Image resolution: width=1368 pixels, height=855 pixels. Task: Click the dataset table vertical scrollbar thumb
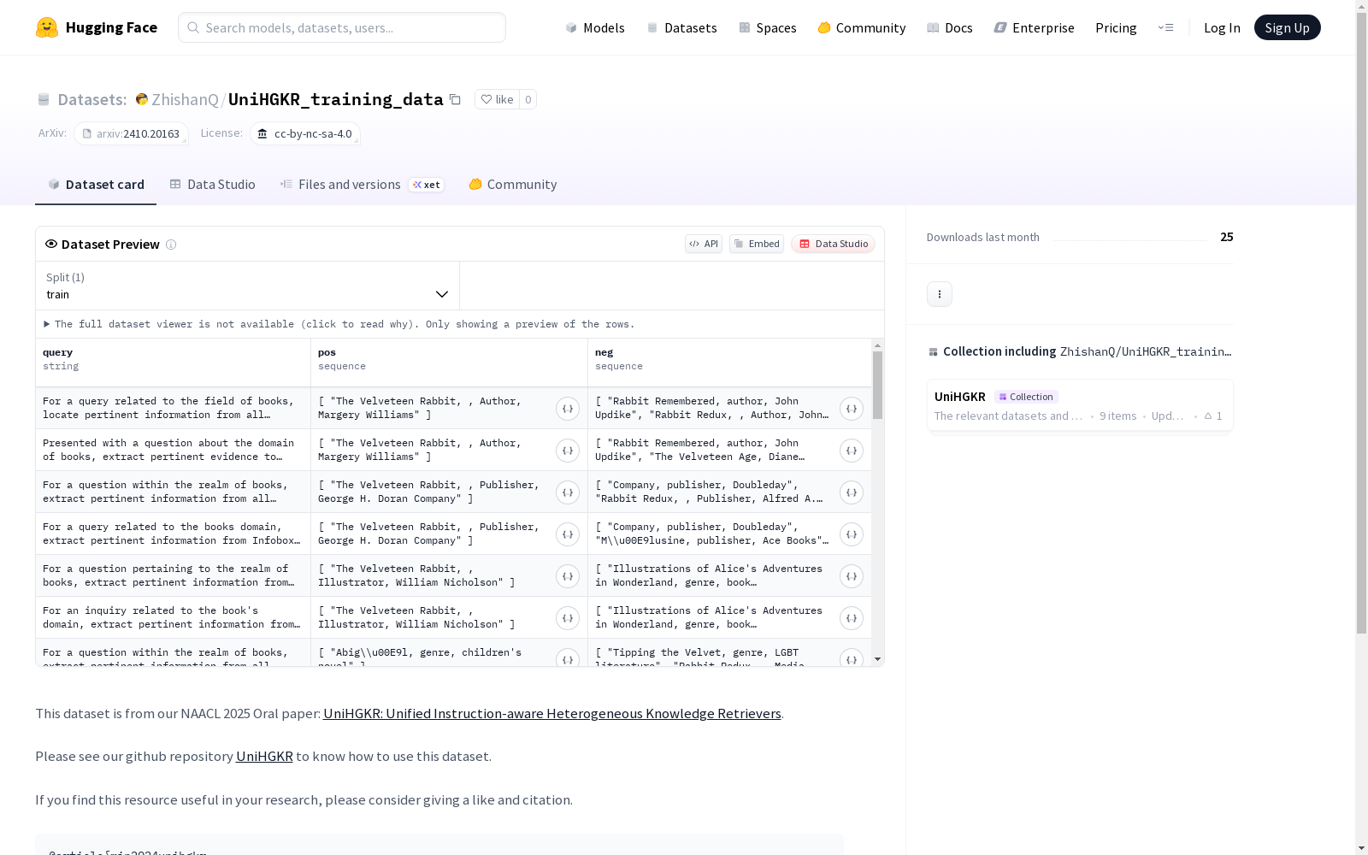point(877,385)
